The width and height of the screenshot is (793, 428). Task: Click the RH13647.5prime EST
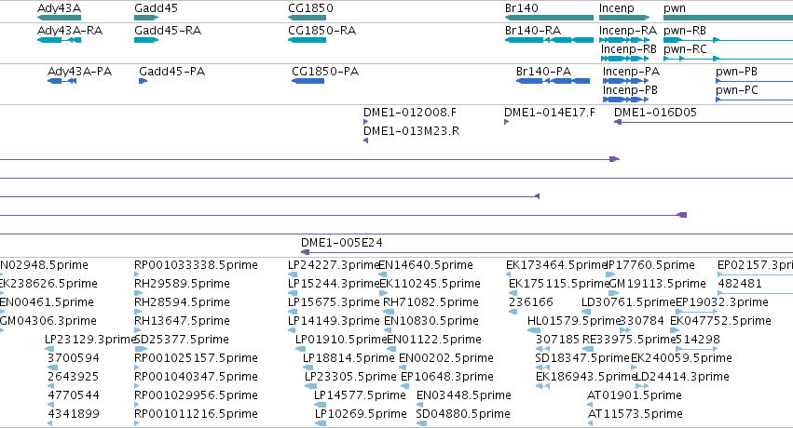[x=182, y=321]
